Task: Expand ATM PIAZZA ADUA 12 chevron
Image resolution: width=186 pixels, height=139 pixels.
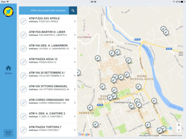Action: (x=75, y=62)
